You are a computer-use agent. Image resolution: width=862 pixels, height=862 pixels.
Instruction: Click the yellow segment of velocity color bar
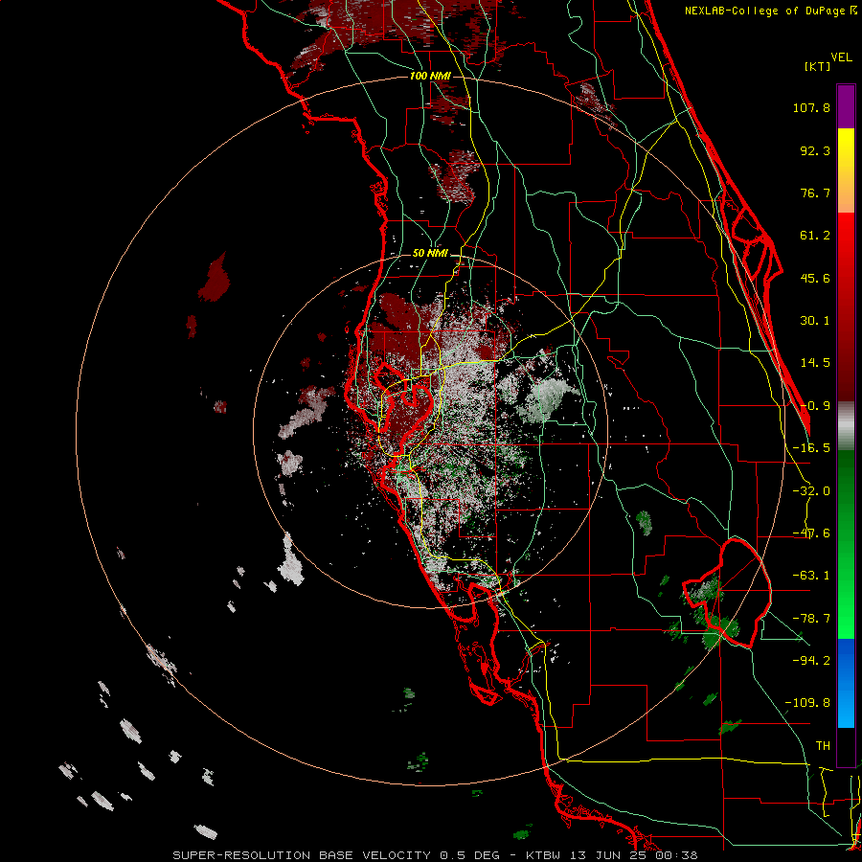pos(846,151)
